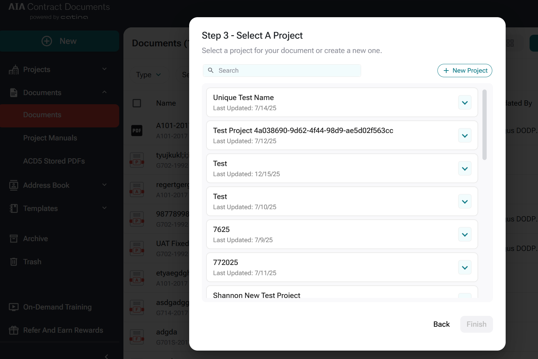This screenshot has height=359, width=538.
Task: Open the Archive box icon
Action: [14, 239]
